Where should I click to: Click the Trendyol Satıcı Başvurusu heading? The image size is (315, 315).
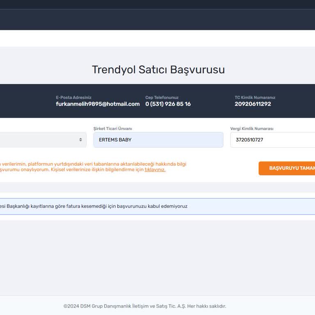tap(158, 69)
